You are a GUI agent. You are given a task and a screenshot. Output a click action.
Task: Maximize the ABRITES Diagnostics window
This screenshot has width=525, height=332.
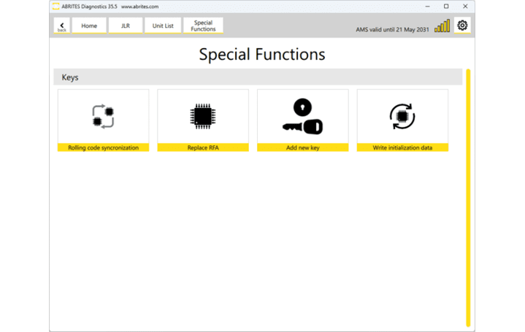[446, 7]
